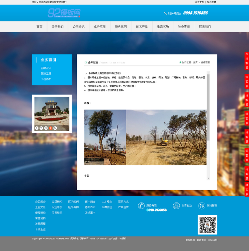The width and height of the screenshot is (249, 251).
Task: Click the tree planting photo on left
Action: pos(105,137)
